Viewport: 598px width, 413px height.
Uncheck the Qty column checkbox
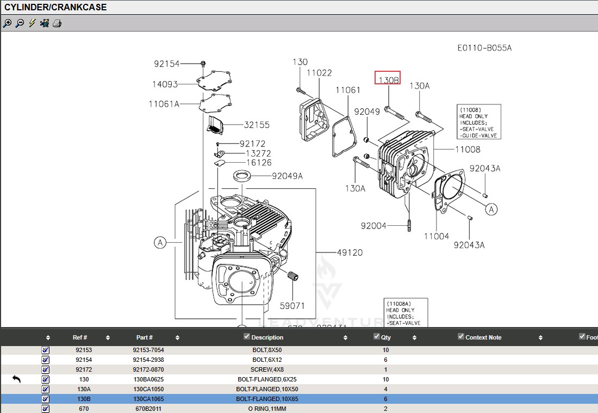click(x=377, y=337)
